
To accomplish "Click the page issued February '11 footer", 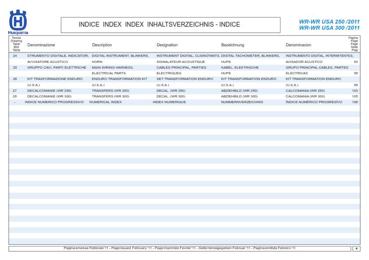I will (x=180, y=248).
